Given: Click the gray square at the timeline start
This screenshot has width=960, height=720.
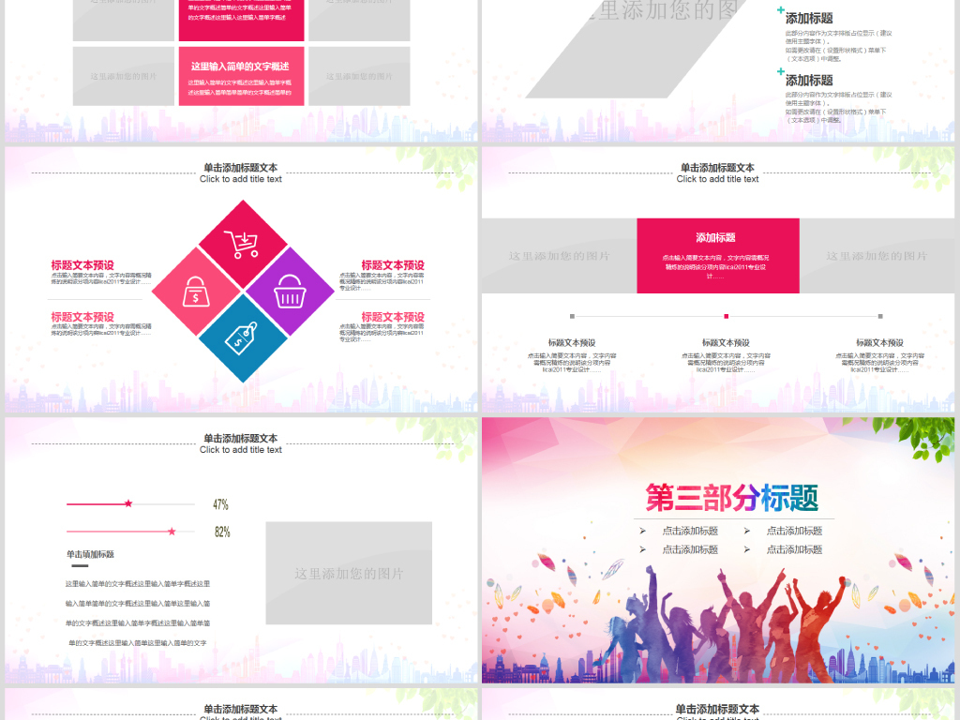Looking at the screenshot, I should 571,315.
